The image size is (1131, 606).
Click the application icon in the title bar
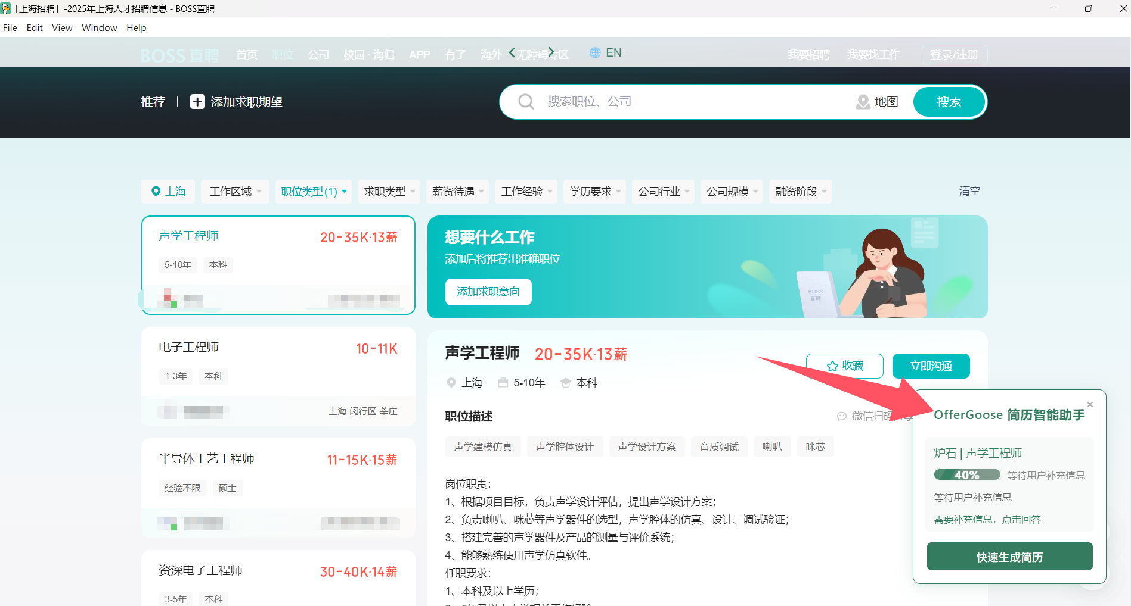[x=6, y=8]
